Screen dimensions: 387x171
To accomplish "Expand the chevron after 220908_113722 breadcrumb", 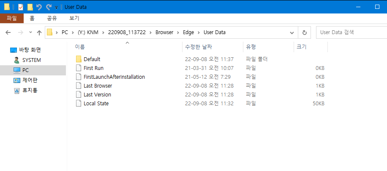I will tap(150, 32).
